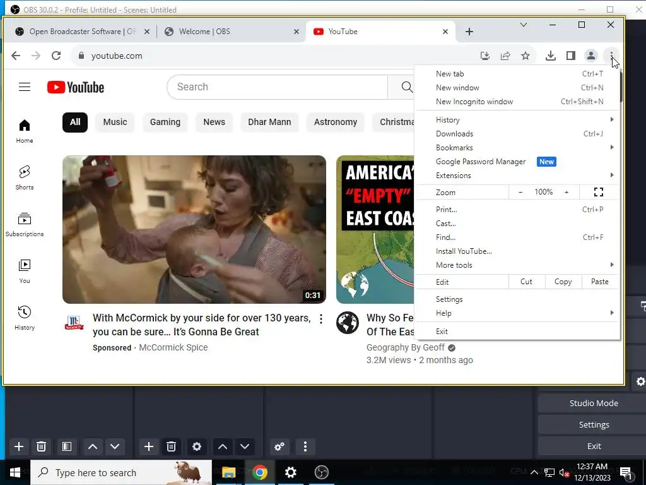Click OBS remove scene trash icon
The image size is (646, 485).
coord(41,446)
